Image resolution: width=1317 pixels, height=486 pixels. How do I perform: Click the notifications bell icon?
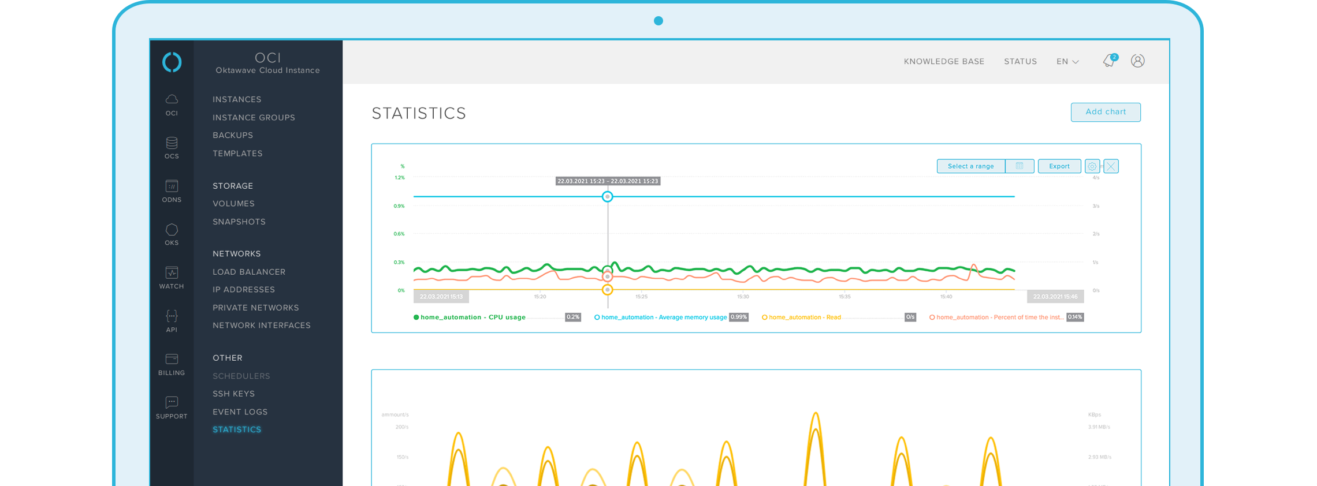(1109, 61)
